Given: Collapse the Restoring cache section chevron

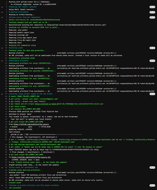Looking at the screenshot, I should pos(2,48).
